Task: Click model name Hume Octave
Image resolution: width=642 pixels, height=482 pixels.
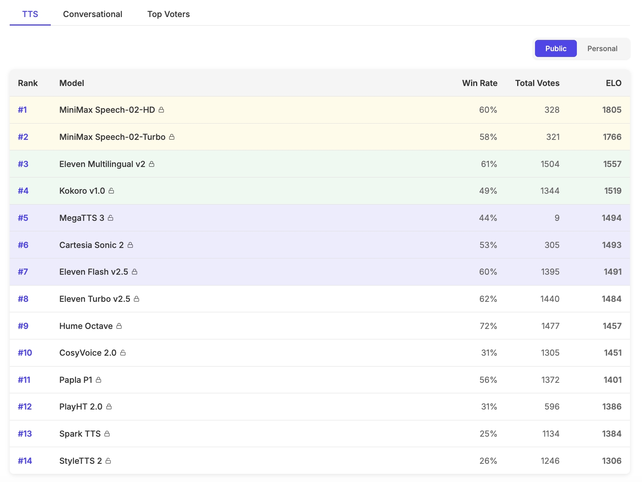Action: [86, 326]
